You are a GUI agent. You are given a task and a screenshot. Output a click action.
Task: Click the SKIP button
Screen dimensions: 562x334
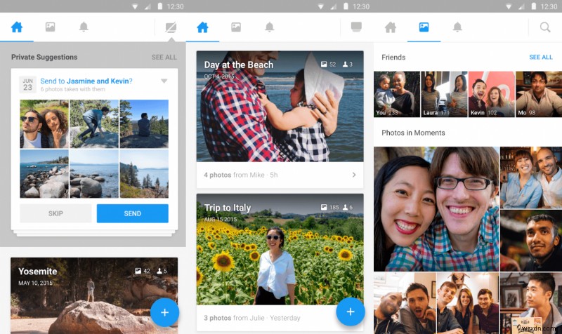(55, 213)
